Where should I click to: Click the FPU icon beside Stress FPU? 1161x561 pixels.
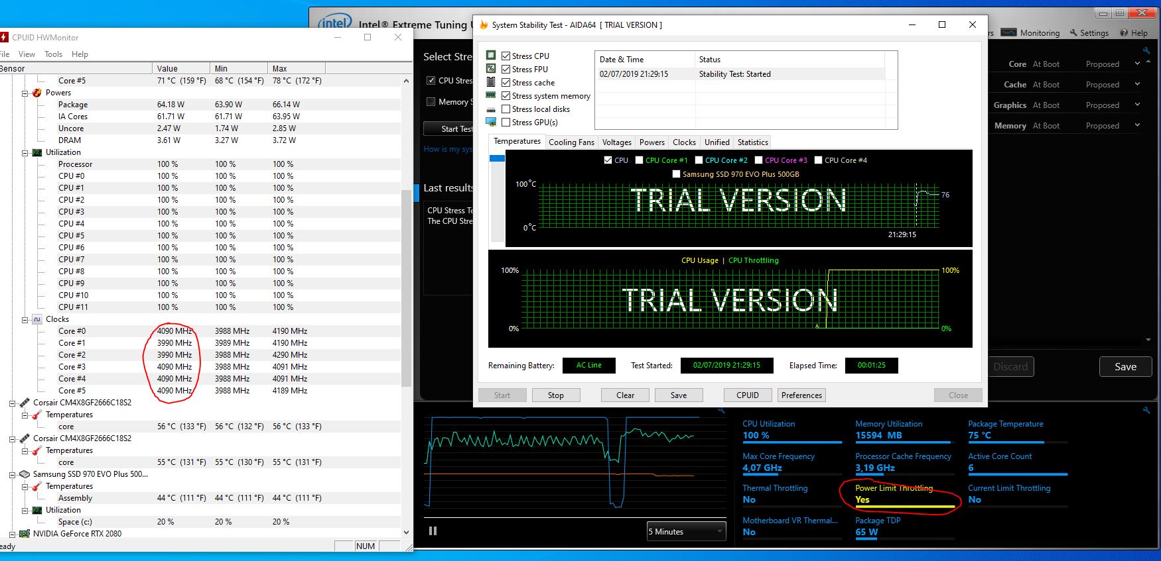pyautogui.click(x=491, y=69)
